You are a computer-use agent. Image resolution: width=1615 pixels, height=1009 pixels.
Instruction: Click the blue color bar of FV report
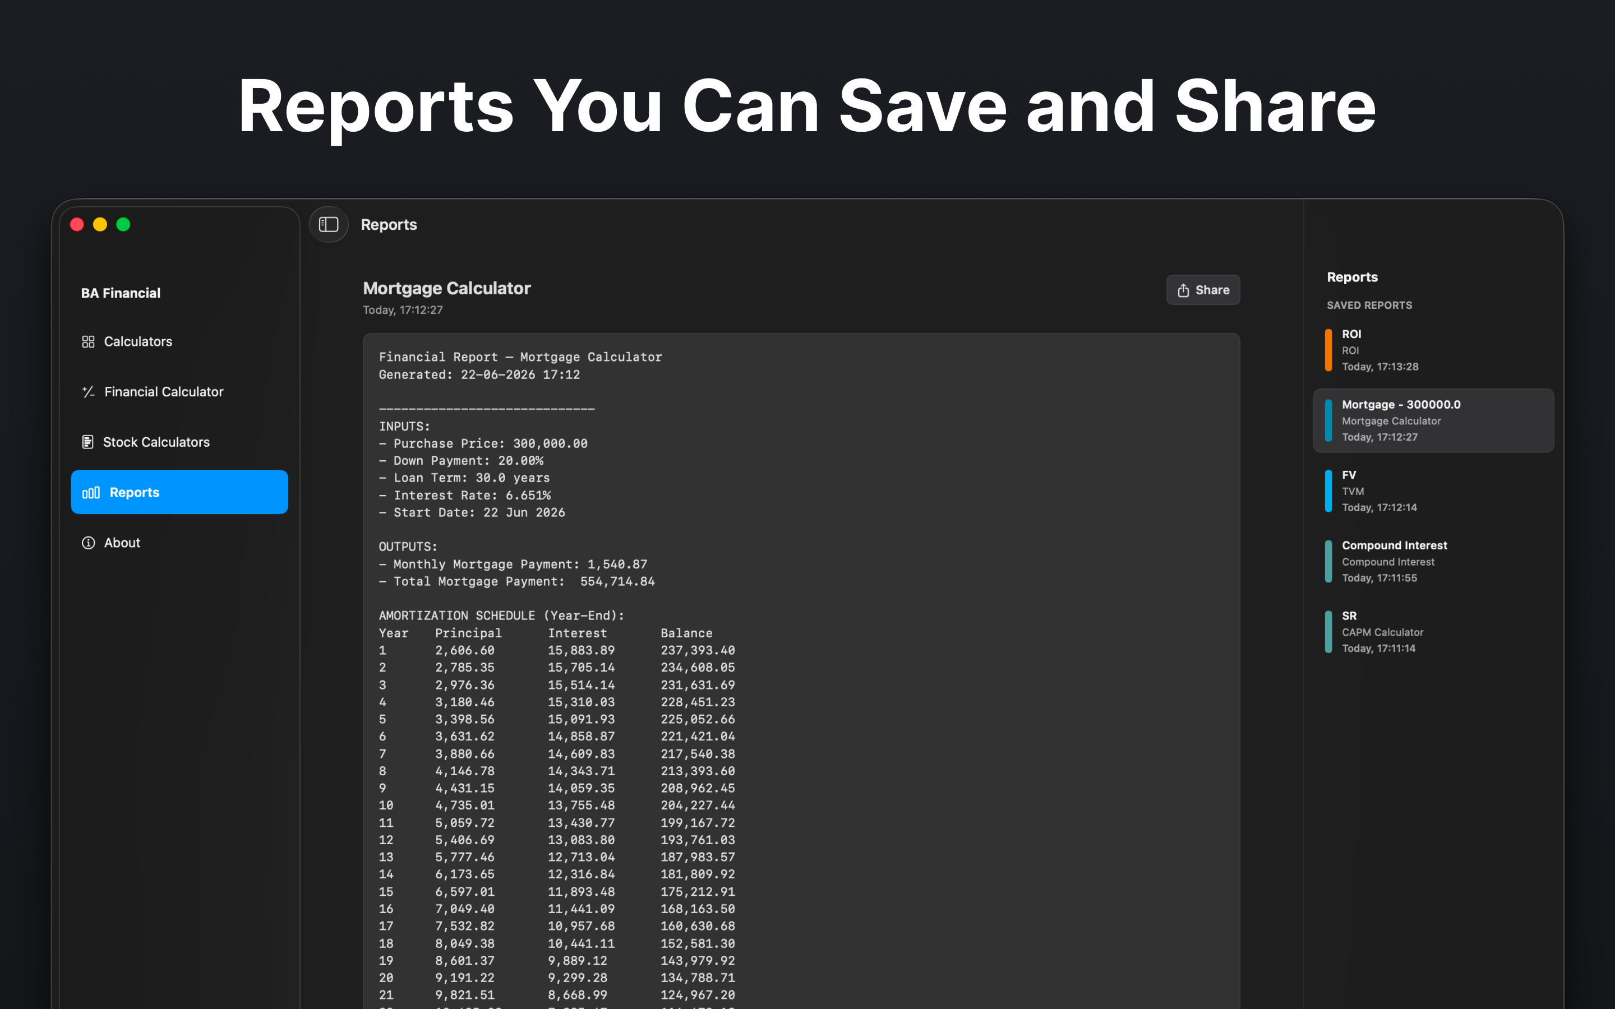pyautogui.click(x=1328, y=491)
